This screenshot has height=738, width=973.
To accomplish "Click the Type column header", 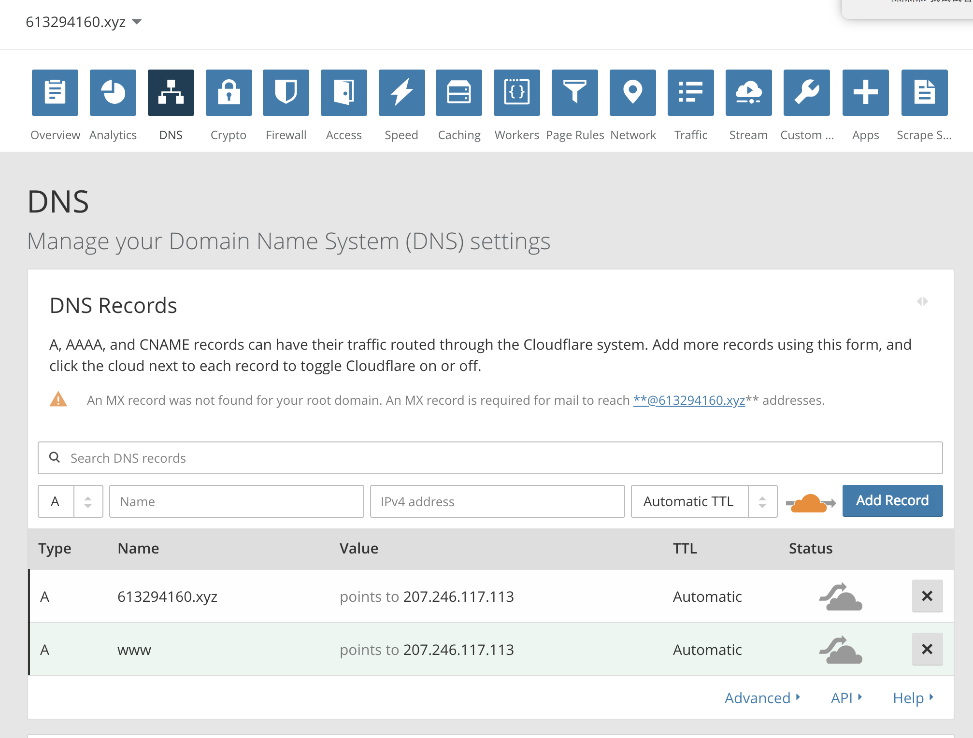I will [55, 549].
